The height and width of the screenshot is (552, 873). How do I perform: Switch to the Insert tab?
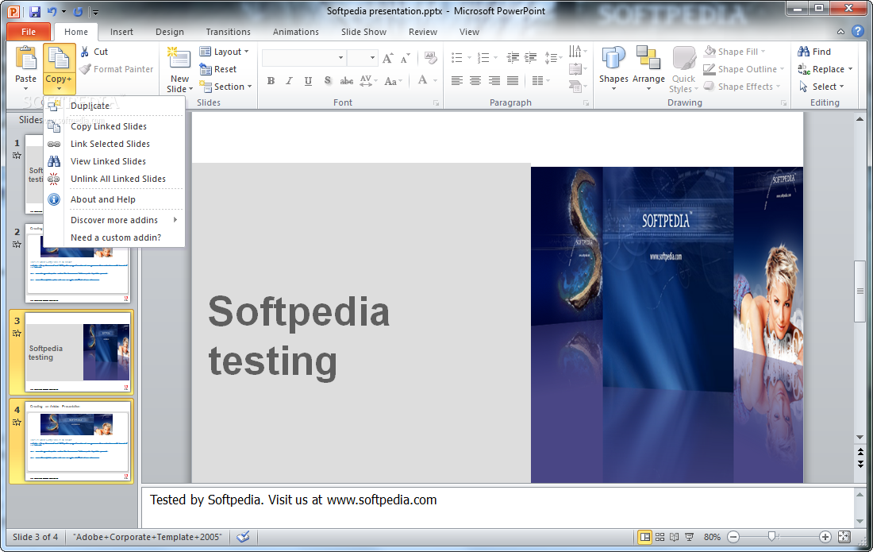121,32
